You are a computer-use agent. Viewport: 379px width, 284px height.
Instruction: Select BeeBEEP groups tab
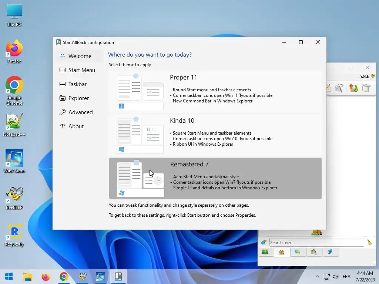[x=314, y=252]
